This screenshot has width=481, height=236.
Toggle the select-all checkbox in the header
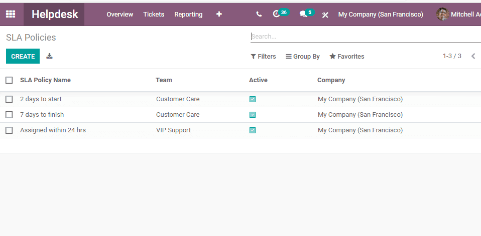(9, 80)
